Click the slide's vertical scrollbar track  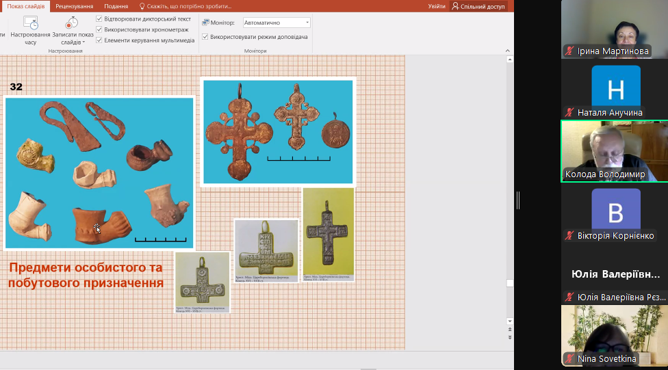point(509,171)
